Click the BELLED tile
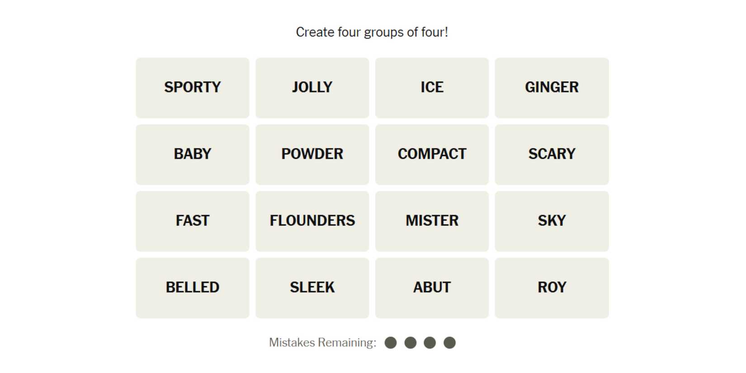The image size is (746, 373). (192, 288)
